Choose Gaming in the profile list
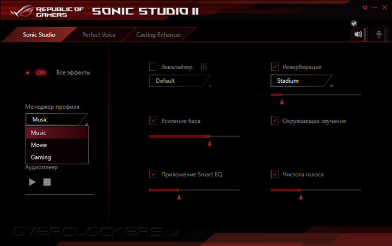This screenshot has height=246, width=392. coord(57,157)
